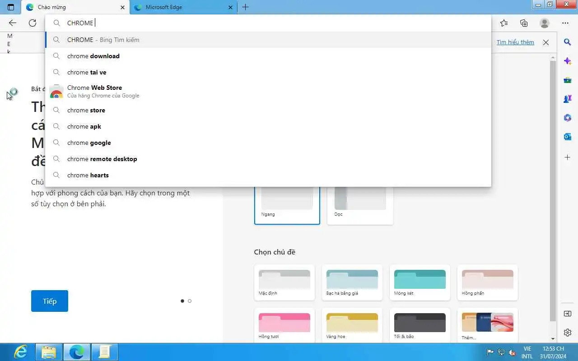578x361 pixels.
Task: Dismiss the Tìm hiểu thêm banner
Action: [x=545, y=42]
